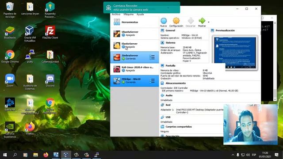
Task: Click the '2048 MB' base memory value
Action: point(187,47)
